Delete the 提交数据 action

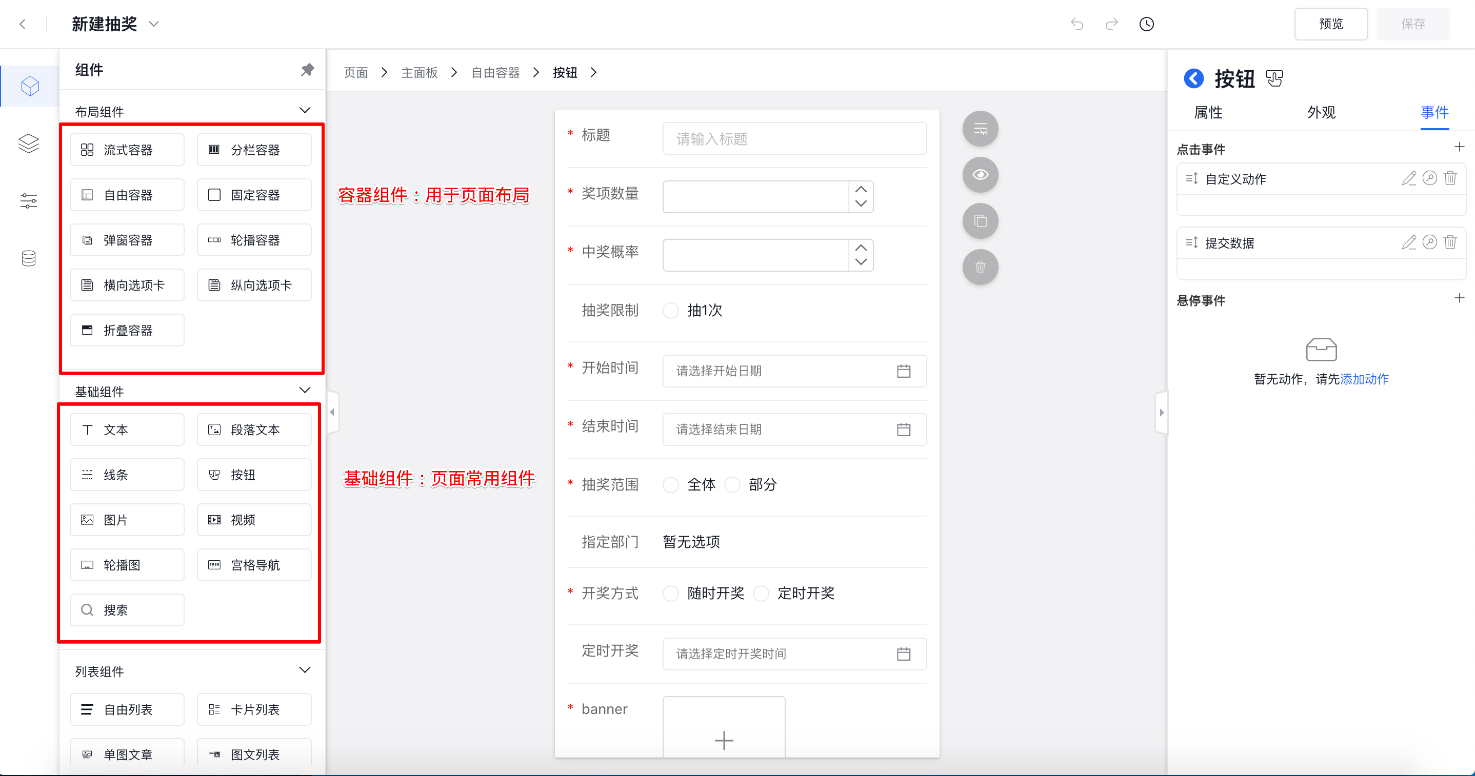point(1450,242)
